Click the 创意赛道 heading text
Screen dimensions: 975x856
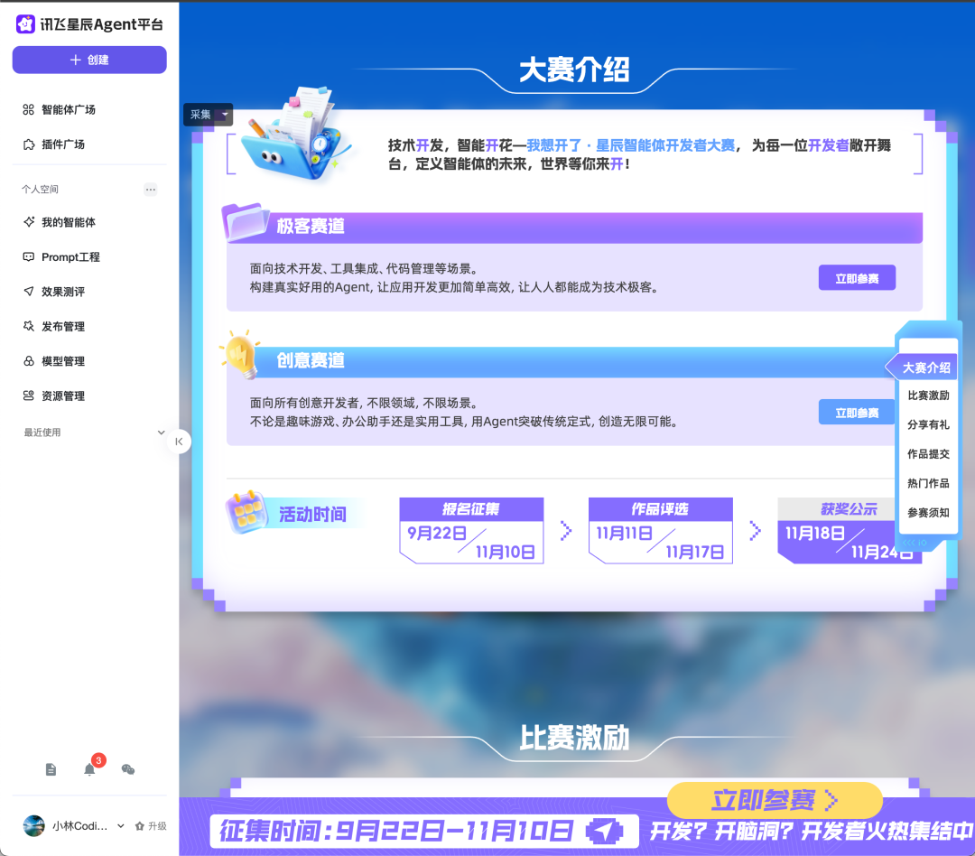click(x=311, y=360)
